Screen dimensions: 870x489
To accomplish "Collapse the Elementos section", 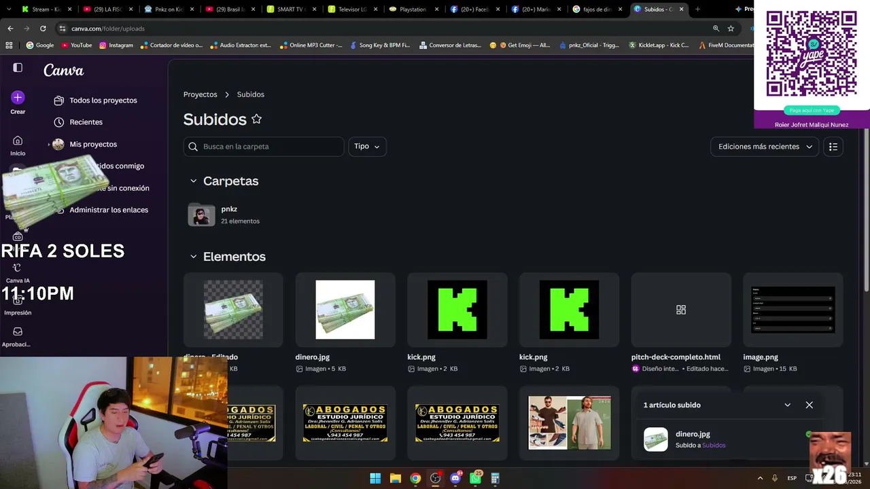I will [193, 257].
